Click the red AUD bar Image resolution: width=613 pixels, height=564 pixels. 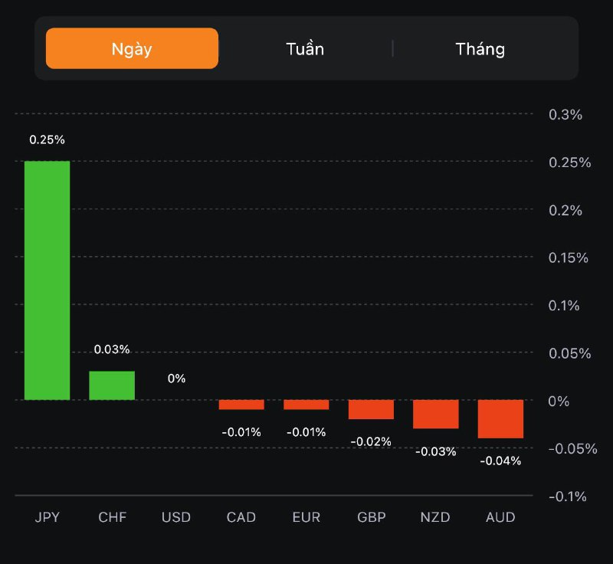[500, 418]
